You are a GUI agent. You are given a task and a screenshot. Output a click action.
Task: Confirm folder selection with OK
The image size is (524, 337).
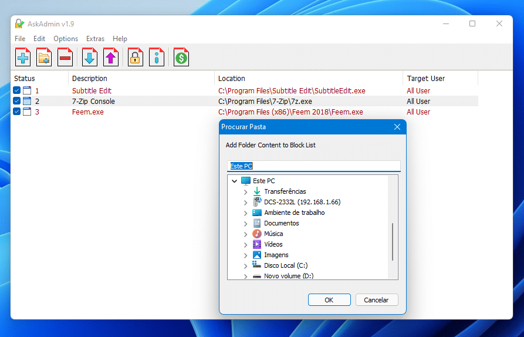point(329,300)
